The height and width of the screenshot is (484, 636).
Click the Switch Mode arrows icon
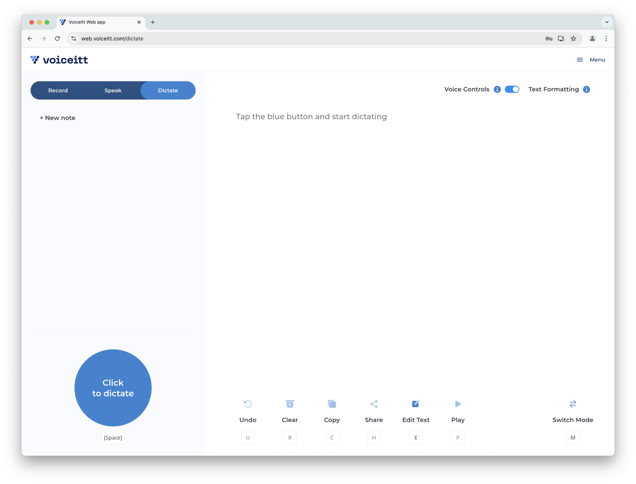click(573, 404)
